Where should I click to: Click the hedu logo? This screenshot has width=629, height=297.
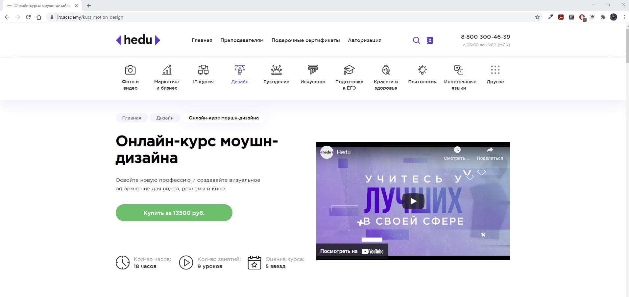pos(138,40)
